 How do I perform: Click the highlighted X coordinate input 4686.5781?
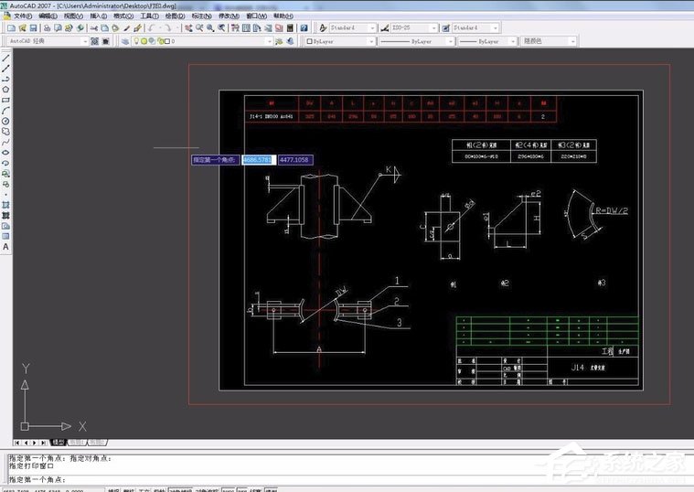click(x=258, y=160)
